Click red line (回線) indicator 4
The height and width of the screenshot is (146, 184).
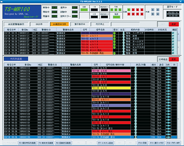(142, 10)
